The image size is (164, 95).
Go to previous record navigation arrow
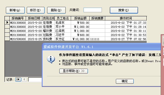point(24,79)
